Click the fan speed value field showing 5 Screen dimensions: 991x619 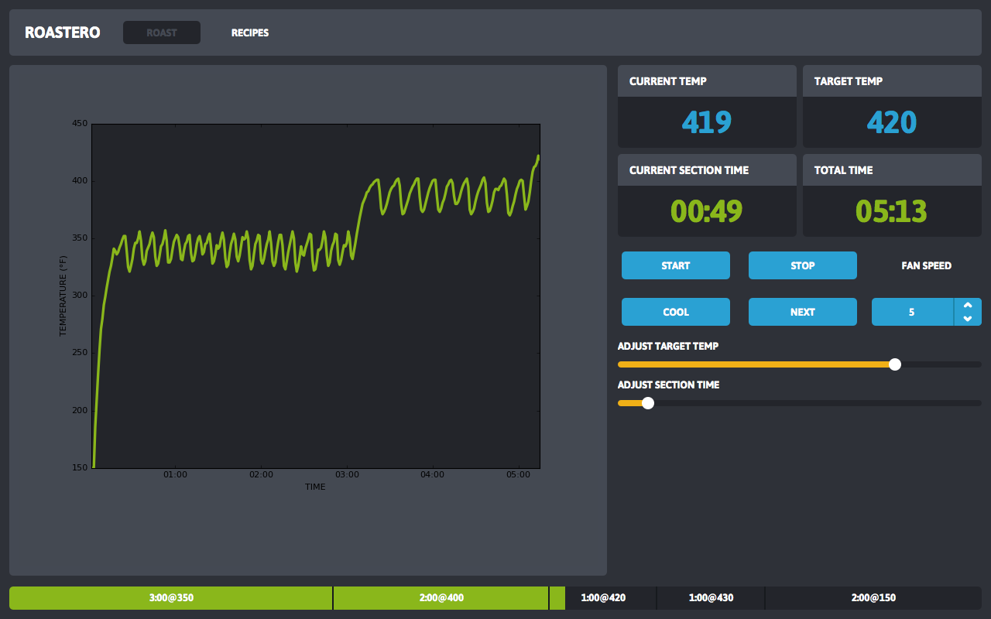point(913,312)
